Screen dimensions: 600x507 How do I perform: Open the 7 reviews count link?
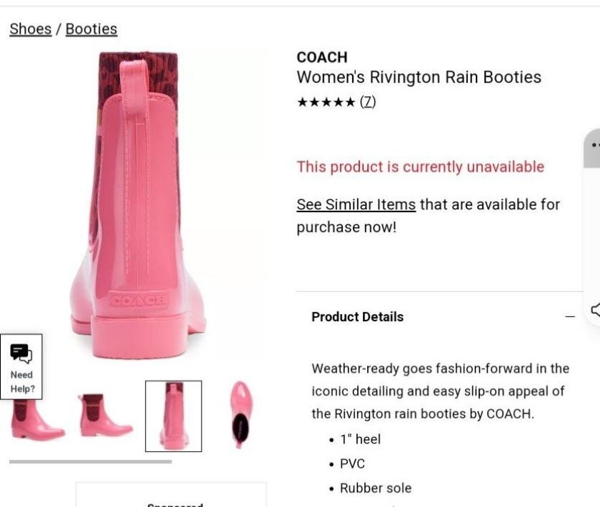(x=368, y=102)
